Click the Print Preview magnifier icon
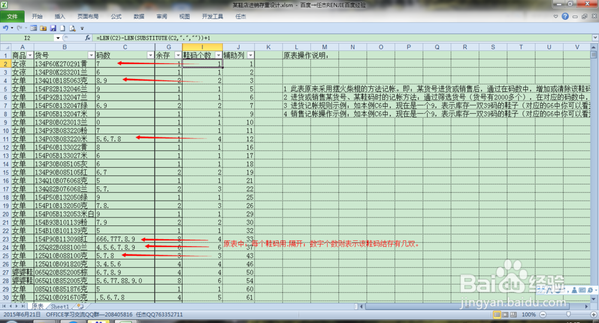 click(x=72, y=28)
